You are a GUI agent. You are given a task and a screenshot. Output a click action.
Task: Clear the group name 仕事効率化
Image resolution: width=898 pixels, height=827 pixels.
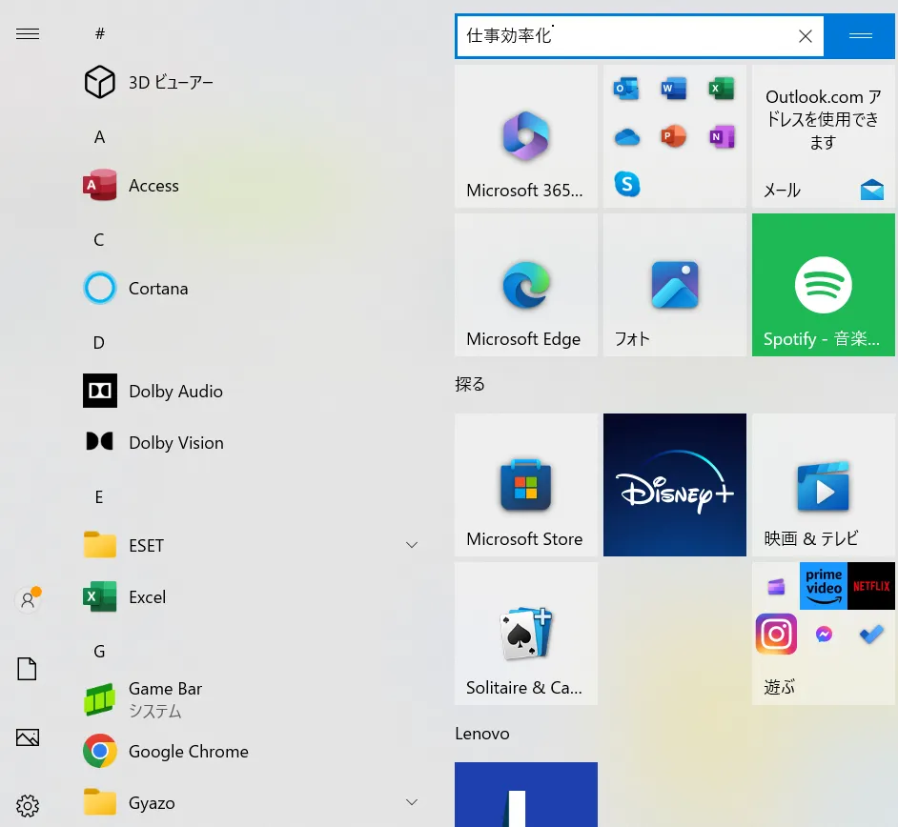click(x=806, y=36)
